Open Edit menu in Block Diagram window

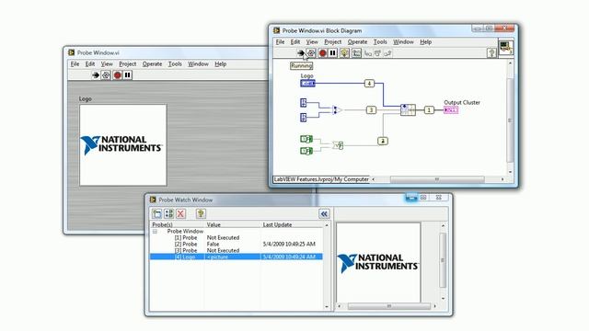295,41
